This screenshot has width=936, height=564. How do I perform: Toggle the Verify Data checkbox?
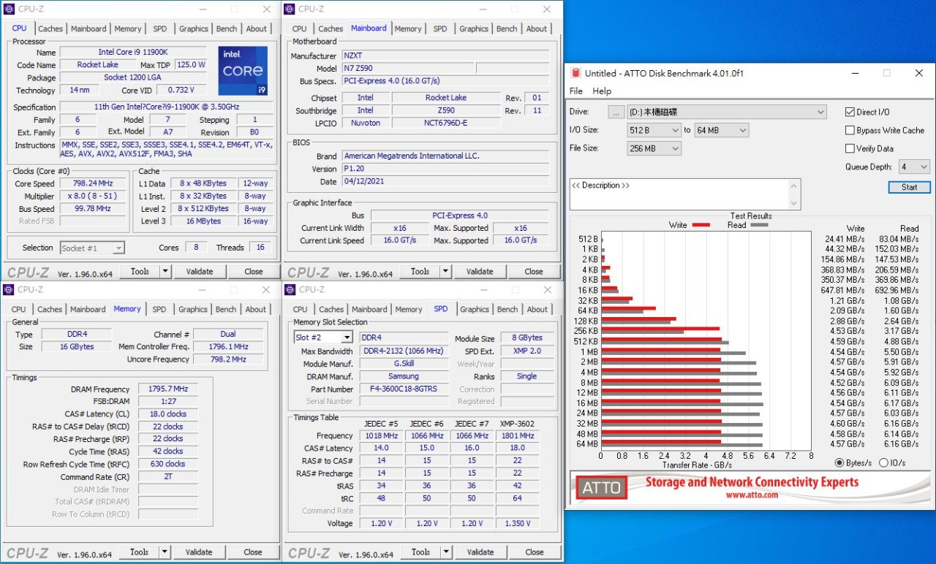[x=850, y=148]
